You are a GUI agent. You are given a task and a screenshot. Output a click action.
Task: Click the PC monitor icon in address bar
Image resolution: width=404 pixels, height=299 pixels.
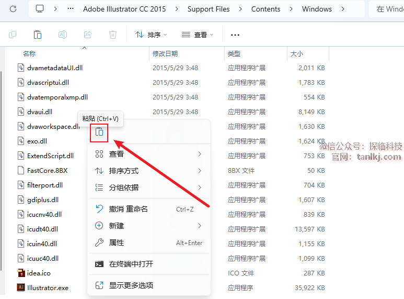pos(40,9)
